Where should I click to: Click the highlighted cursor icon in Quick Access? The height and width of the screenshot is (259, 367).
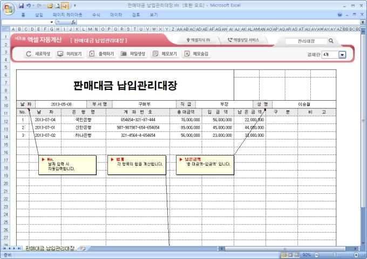pyautogui.click(x=65, y=5)
